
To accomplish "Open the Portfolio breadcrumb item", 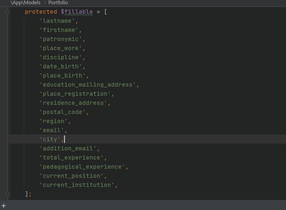I will (x=58, y=3).
